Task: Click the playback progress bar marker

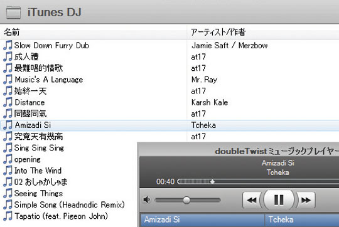Action: point(213,182)
